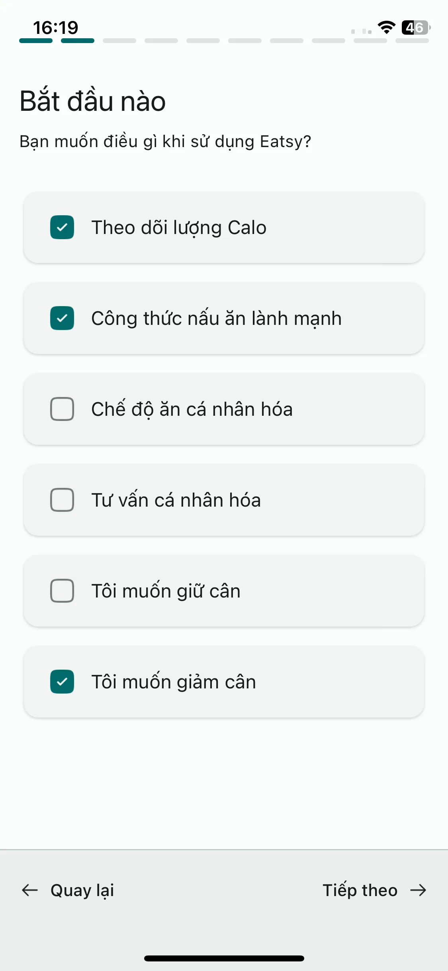Tap the left arrow icon beside Quay lại
Viewport: 448px width, 971px height.
30,890
